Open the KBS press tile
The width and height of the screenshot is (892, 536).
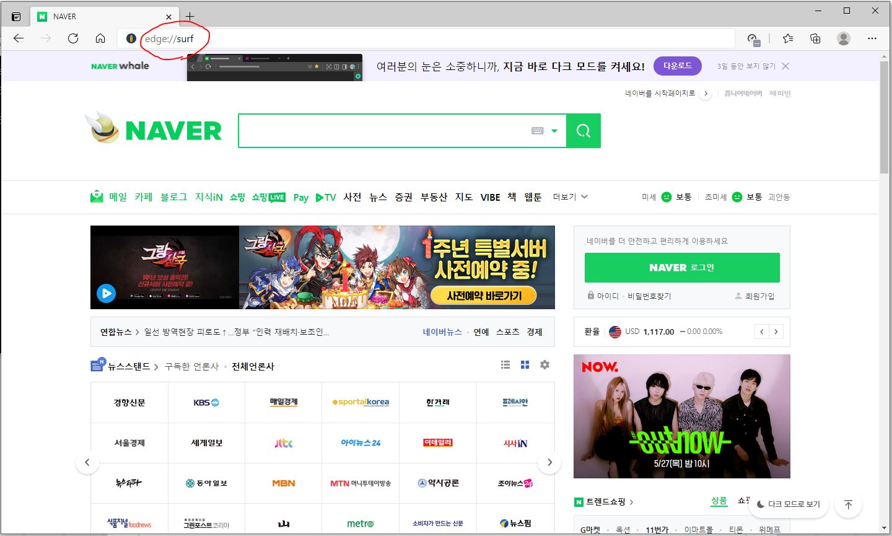pyautogui.click(x=206, y=403)
